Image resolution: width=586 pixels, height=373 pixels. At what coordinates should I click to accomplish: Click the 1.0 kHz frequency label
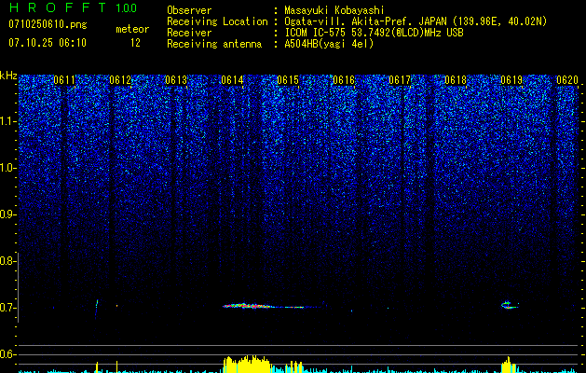pyautogui.click(x=8, y=168)
